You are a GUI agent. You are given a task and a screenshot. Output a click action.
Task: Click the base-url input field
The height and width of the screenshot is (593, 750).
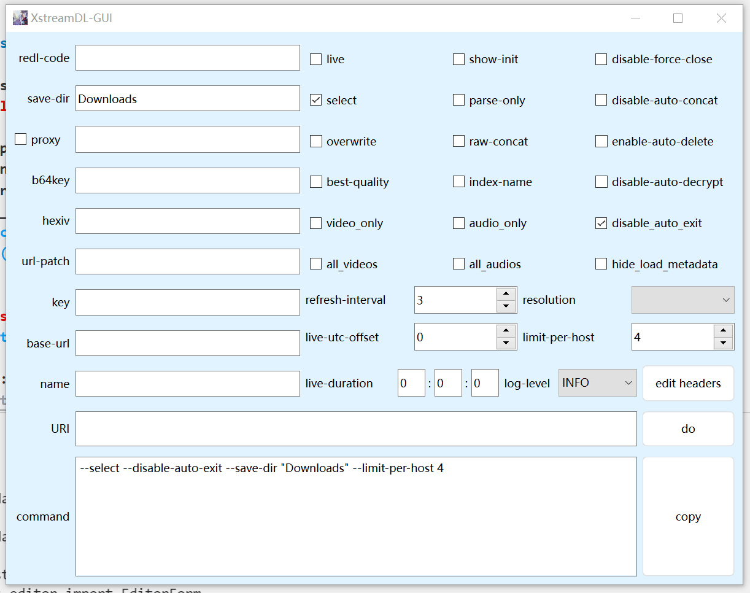coord(188,343)
